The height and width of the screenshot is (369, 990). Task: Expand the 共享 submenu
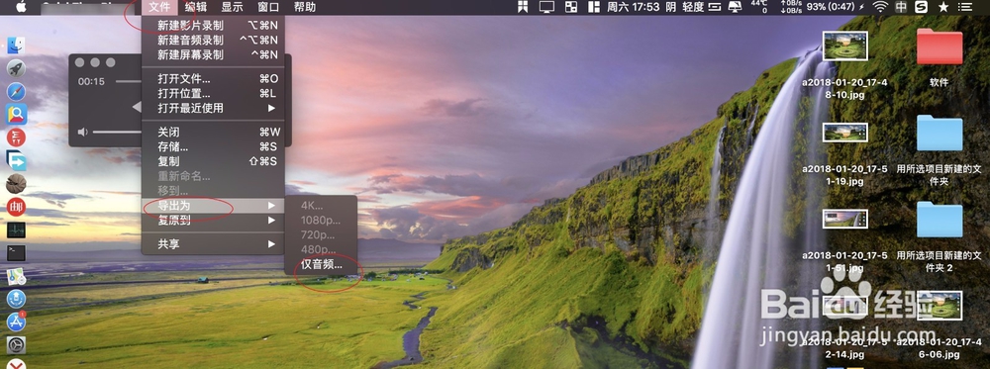[x=213, y=244]
